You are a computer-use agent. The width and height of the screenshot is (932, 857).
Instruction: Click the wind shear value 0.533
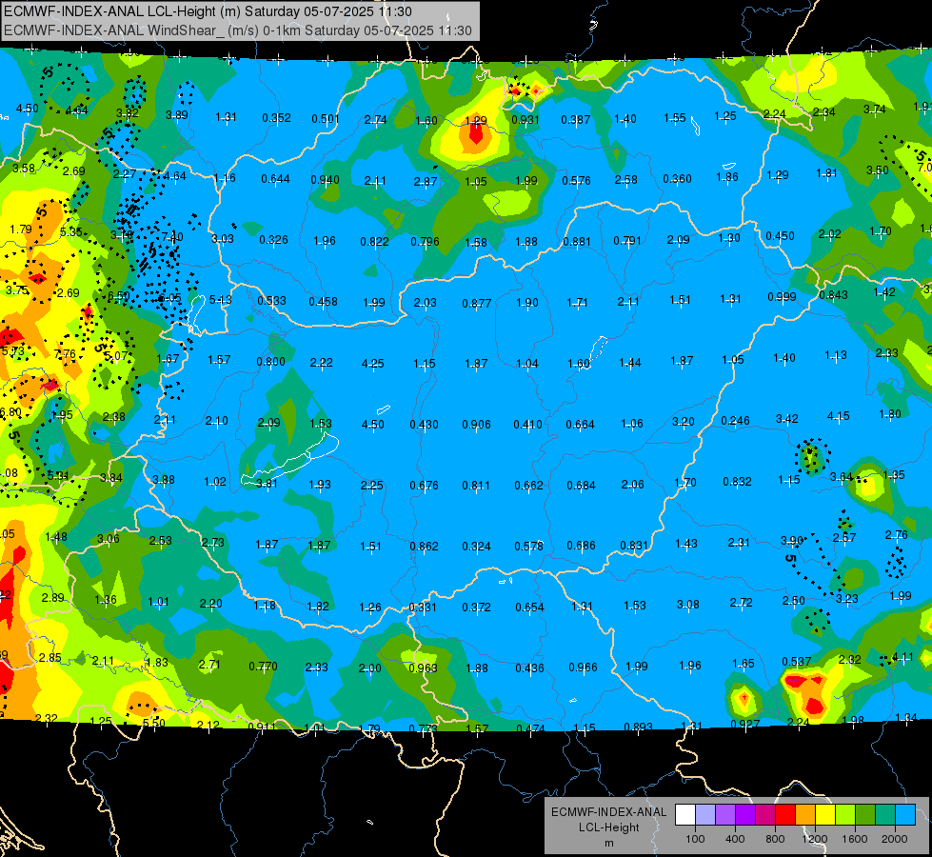pyautogui.click(x=271, y=300)
